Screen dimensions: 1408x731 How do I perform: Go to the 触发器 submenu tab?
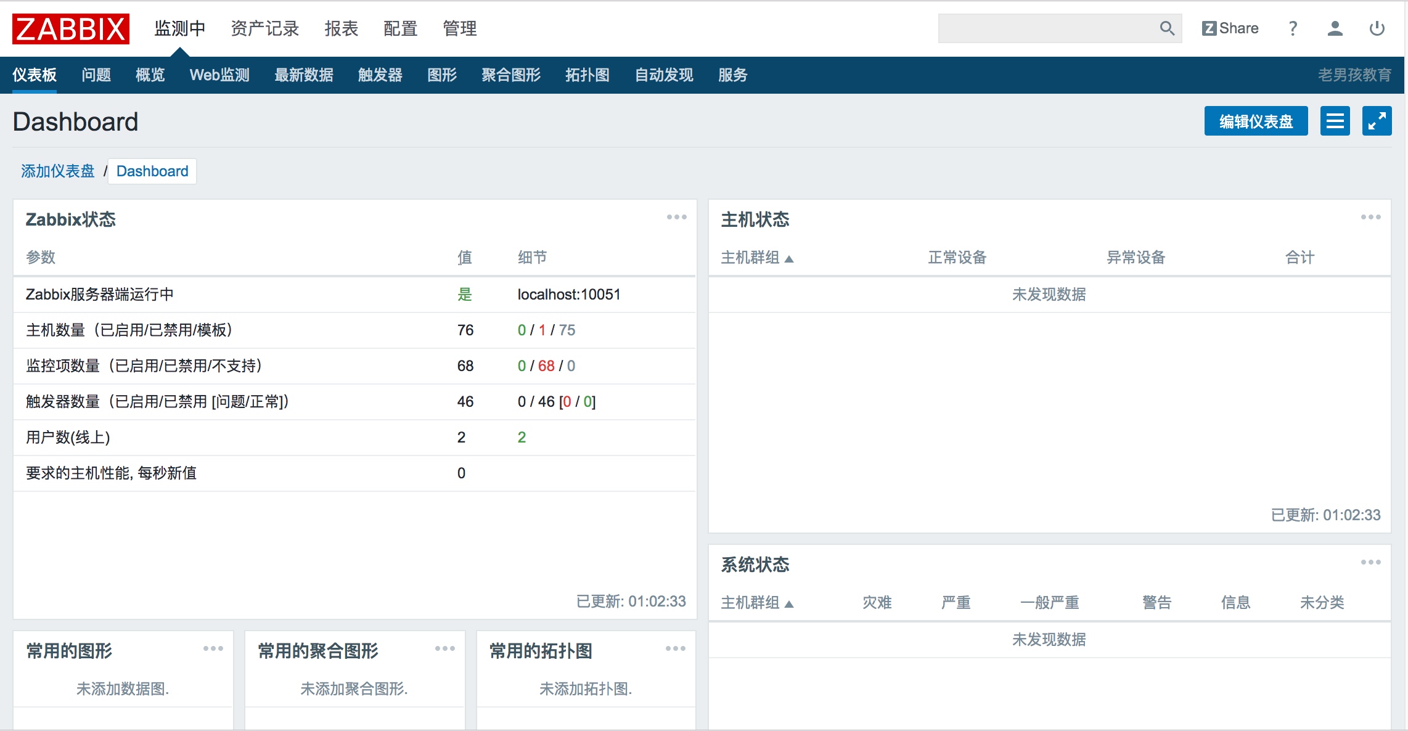(380, 75)
